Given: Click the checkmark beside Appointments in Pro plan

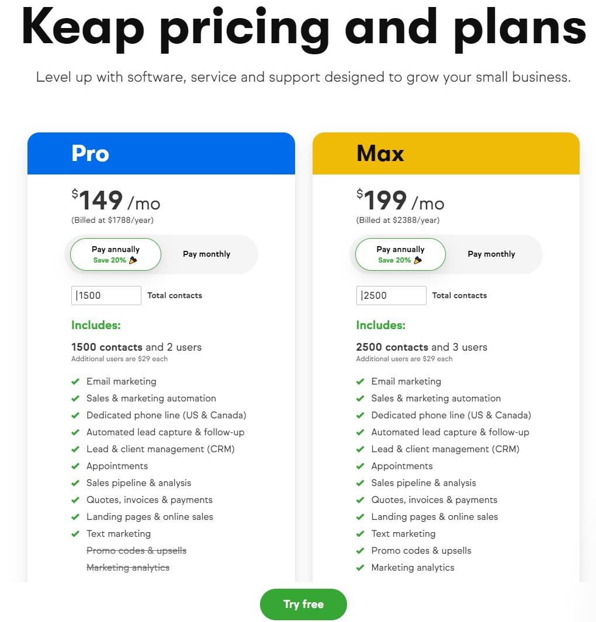Looking at the screenshot, I should click(75, 466).
